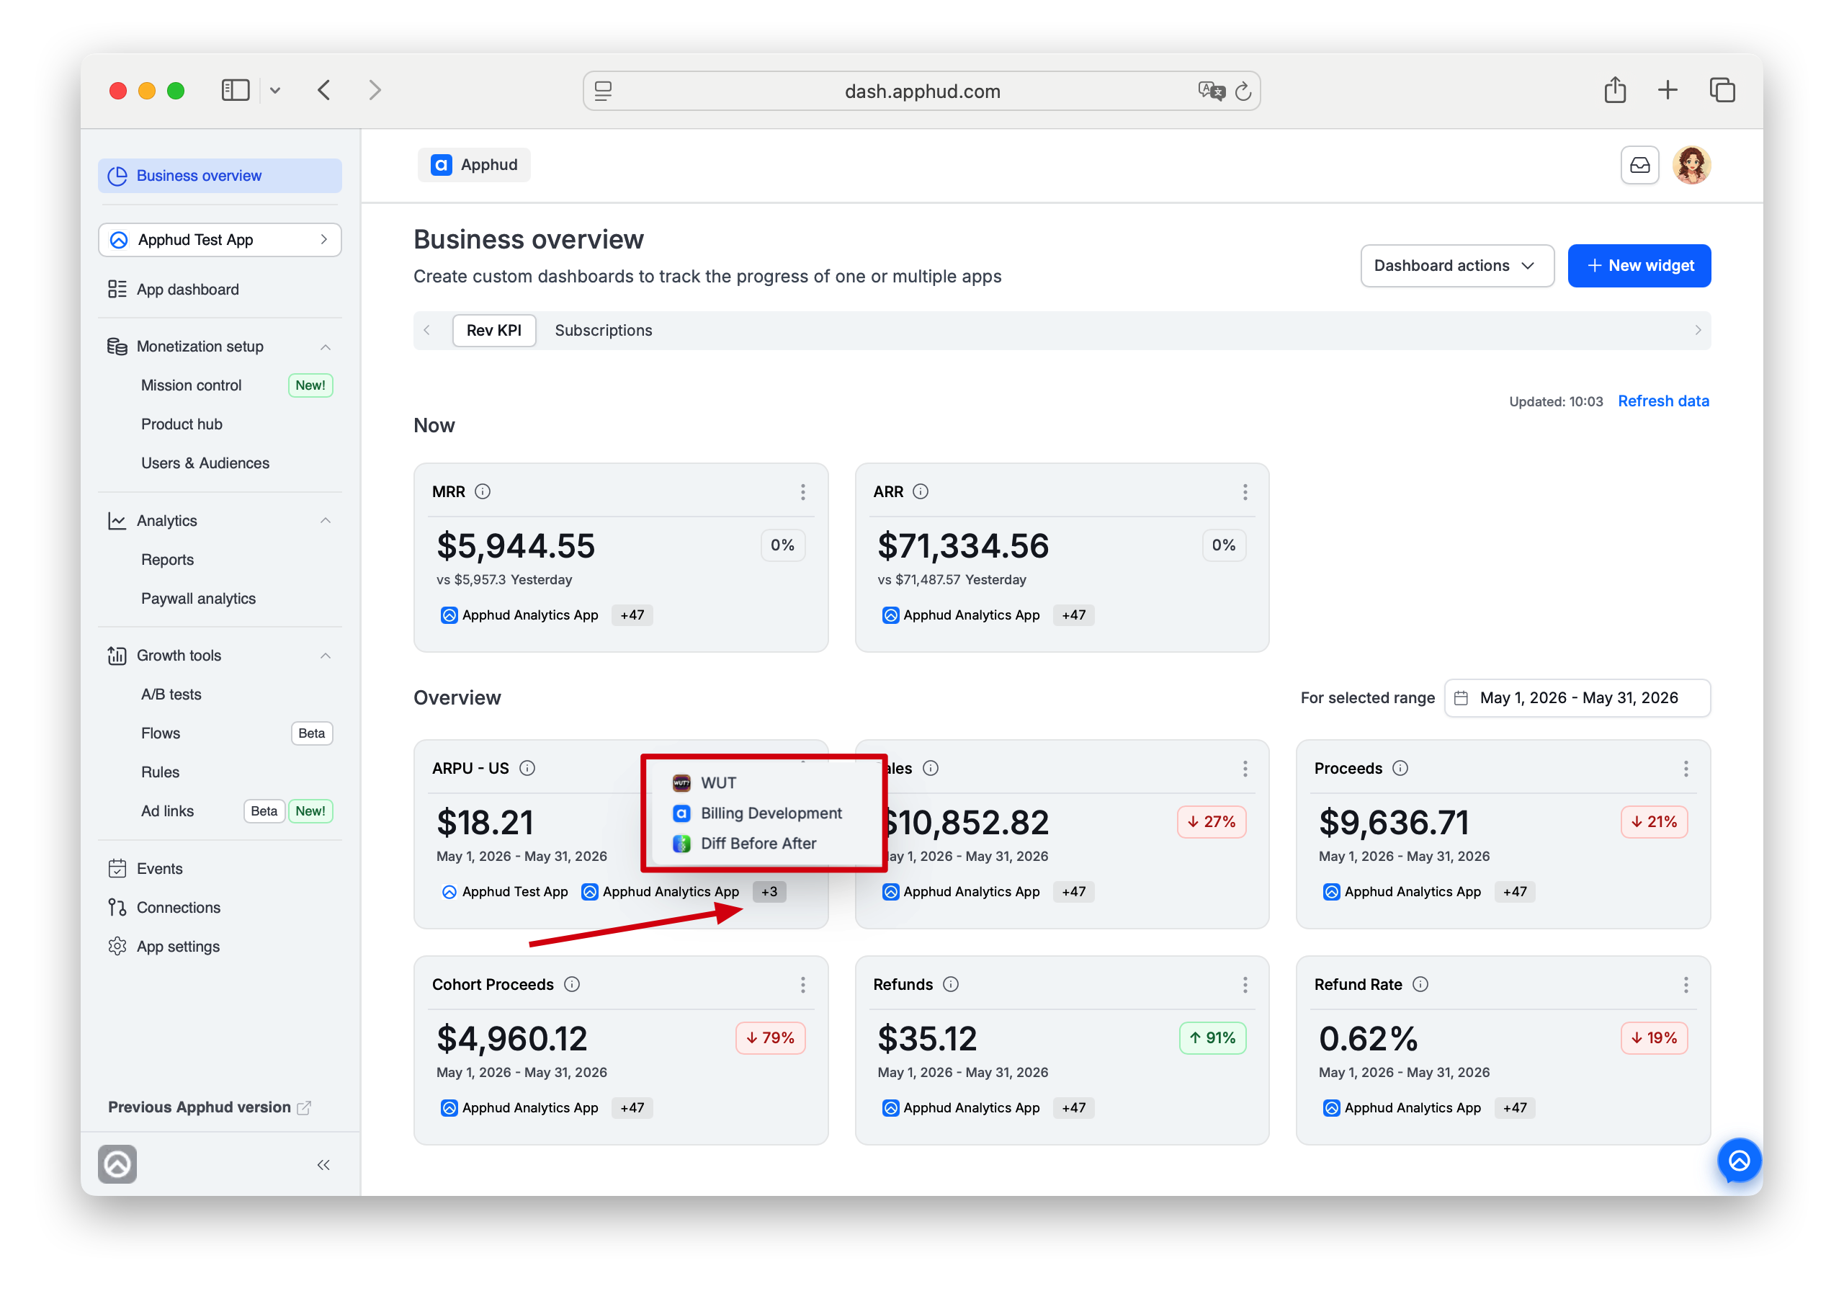The image size is (1844, 1304).
Task: Collapse the Analytics sidebar section
Action: [326, 521]
